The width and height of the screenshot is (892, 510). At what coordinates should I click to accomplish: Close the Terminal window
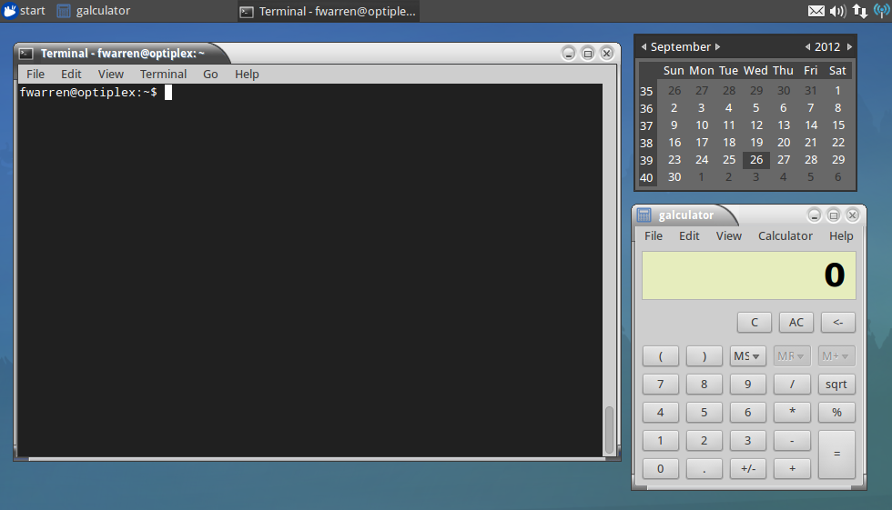click(x=607, y=54)
